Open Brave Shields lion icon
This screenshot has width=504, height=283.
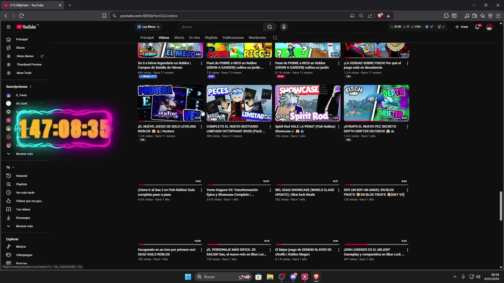pyautogui.click(x=380, y=16)
